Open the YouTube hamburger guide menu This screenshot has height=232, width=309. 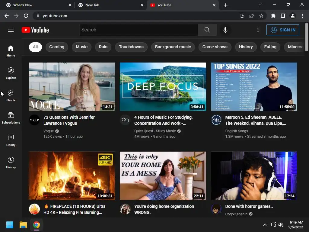[11, 30]
